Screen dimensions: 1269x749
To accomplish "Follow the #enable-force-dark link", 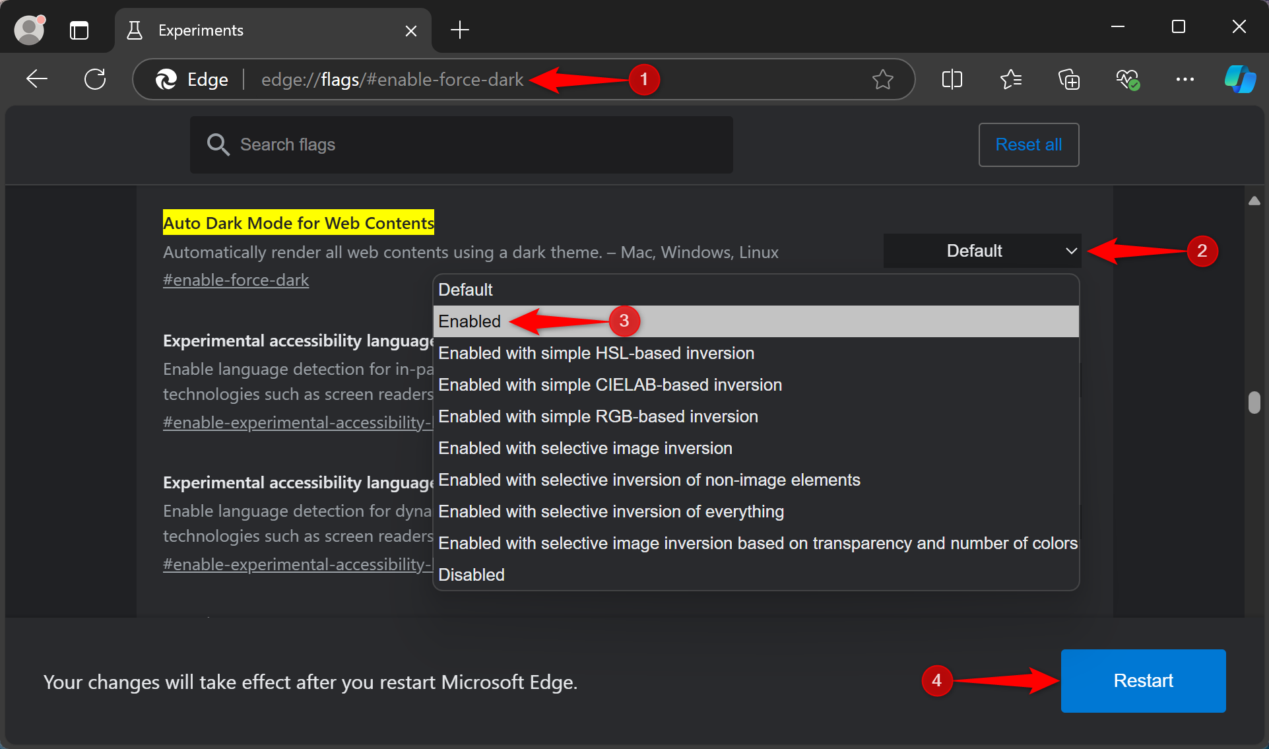I will tap(236, 280).
